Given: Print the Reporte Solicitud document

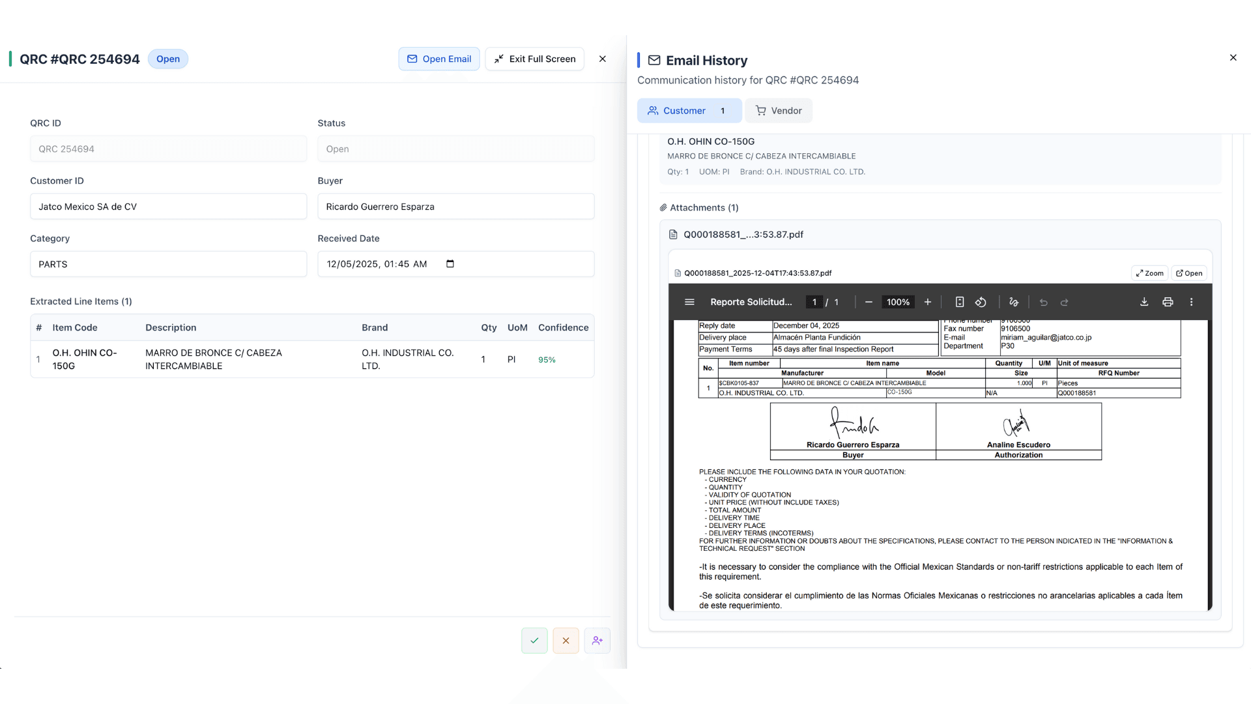Looking at the screenshot, I should click(x=1168, y=302).
